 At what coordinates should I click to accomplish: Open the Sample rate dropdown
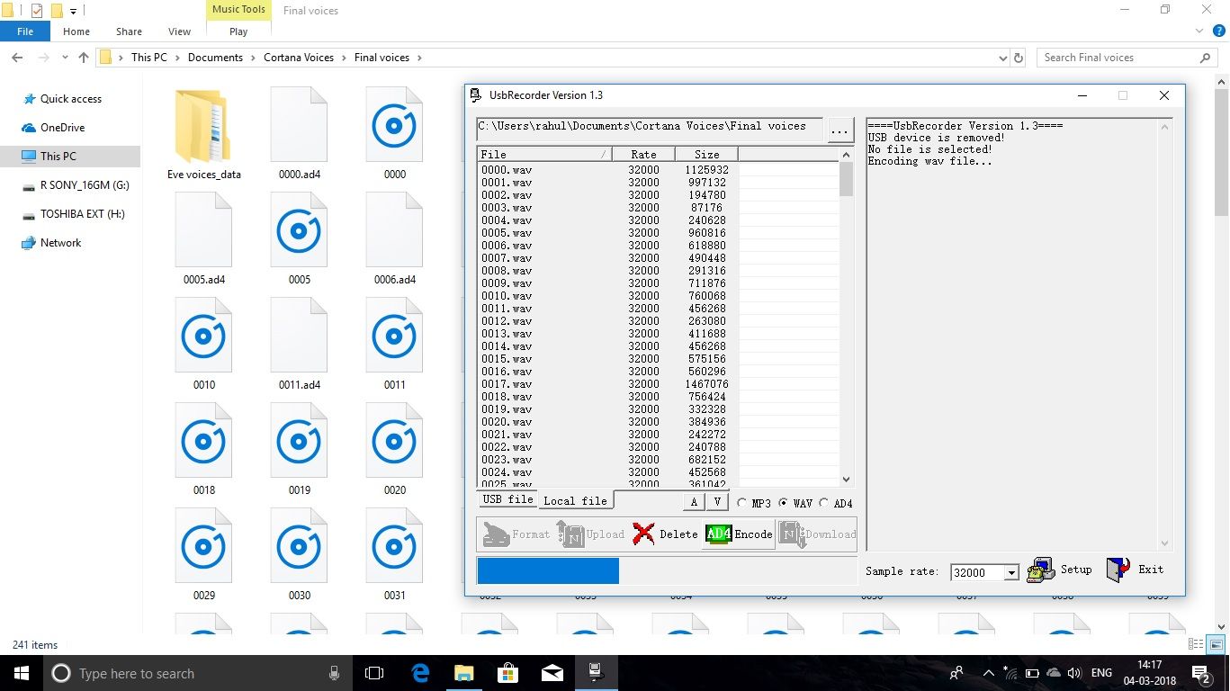1011,572
